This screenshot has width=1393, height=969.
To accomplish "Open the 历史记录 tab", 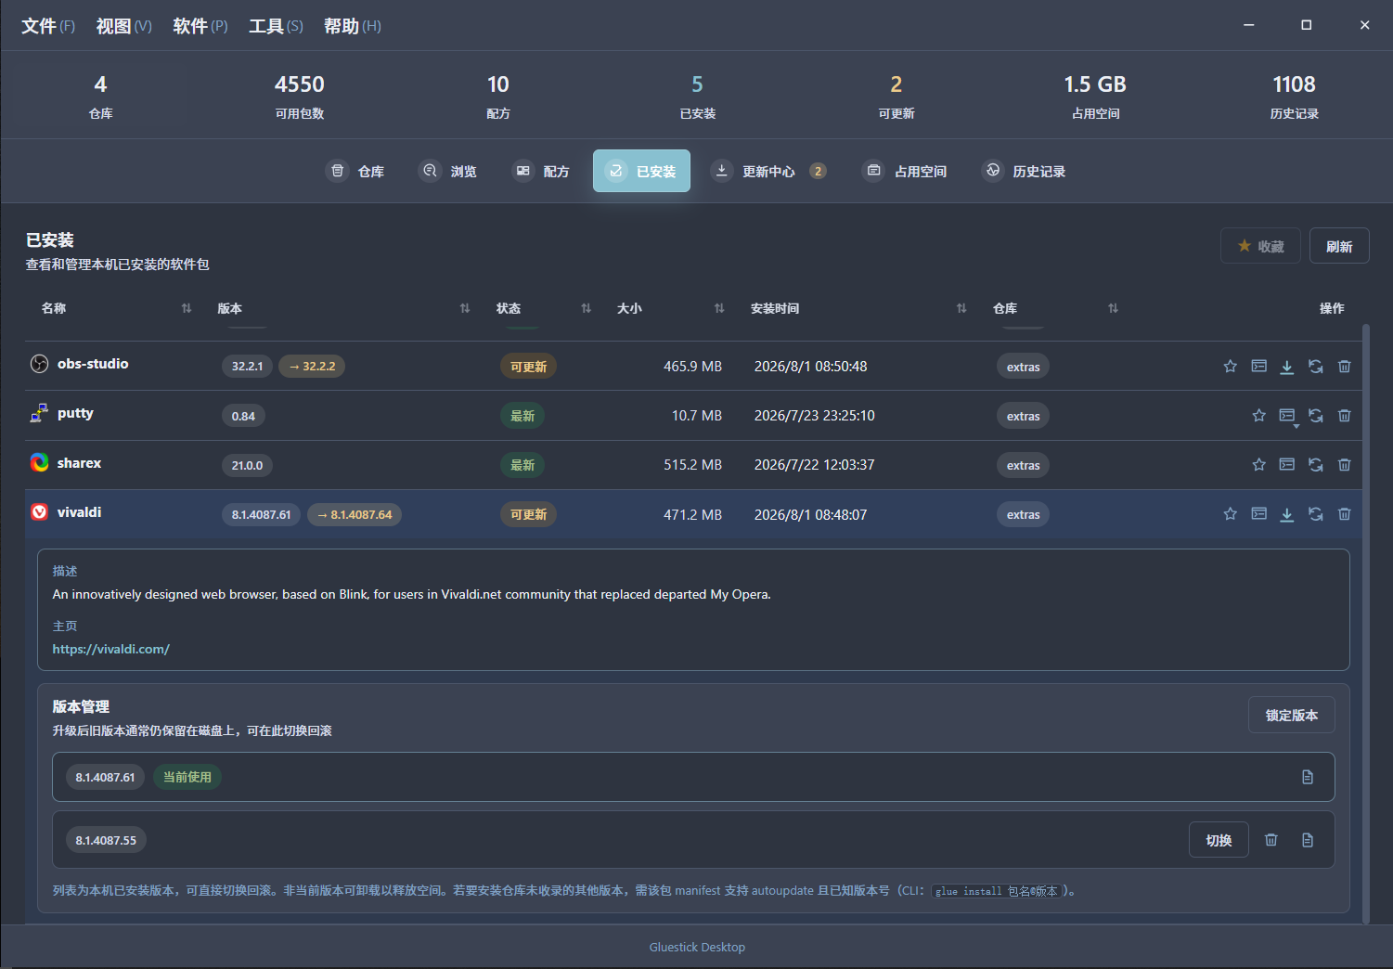I will tap(1025, 171).
